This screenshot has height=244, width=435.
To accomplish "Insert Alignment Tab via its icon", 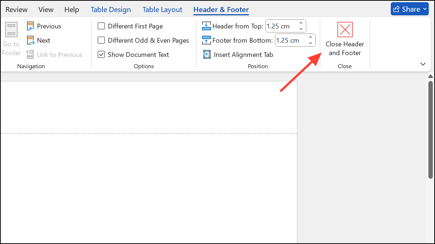I will pyautogui.click(x=207, y=54).
